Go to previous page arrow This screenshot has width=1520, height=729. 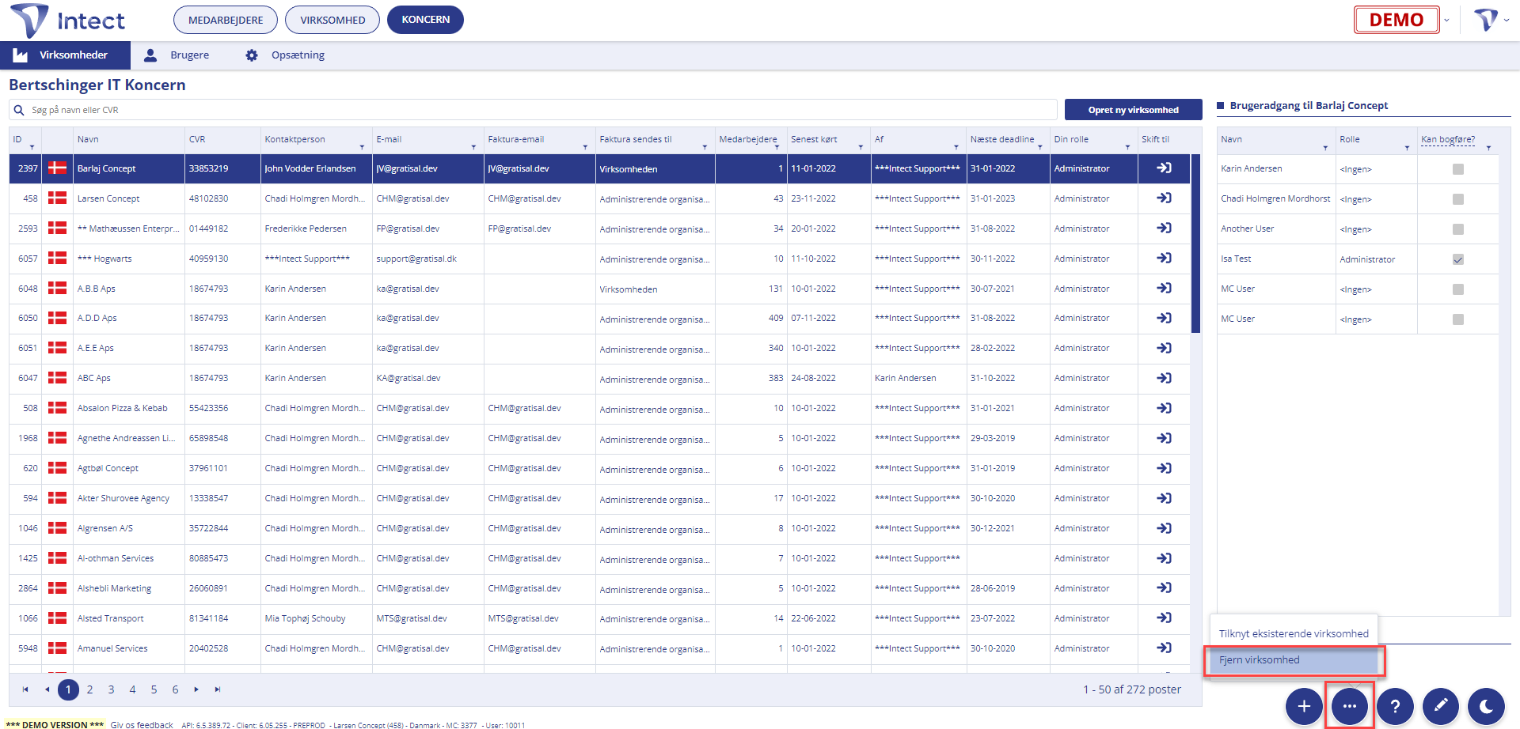click(x=47, y=689)
